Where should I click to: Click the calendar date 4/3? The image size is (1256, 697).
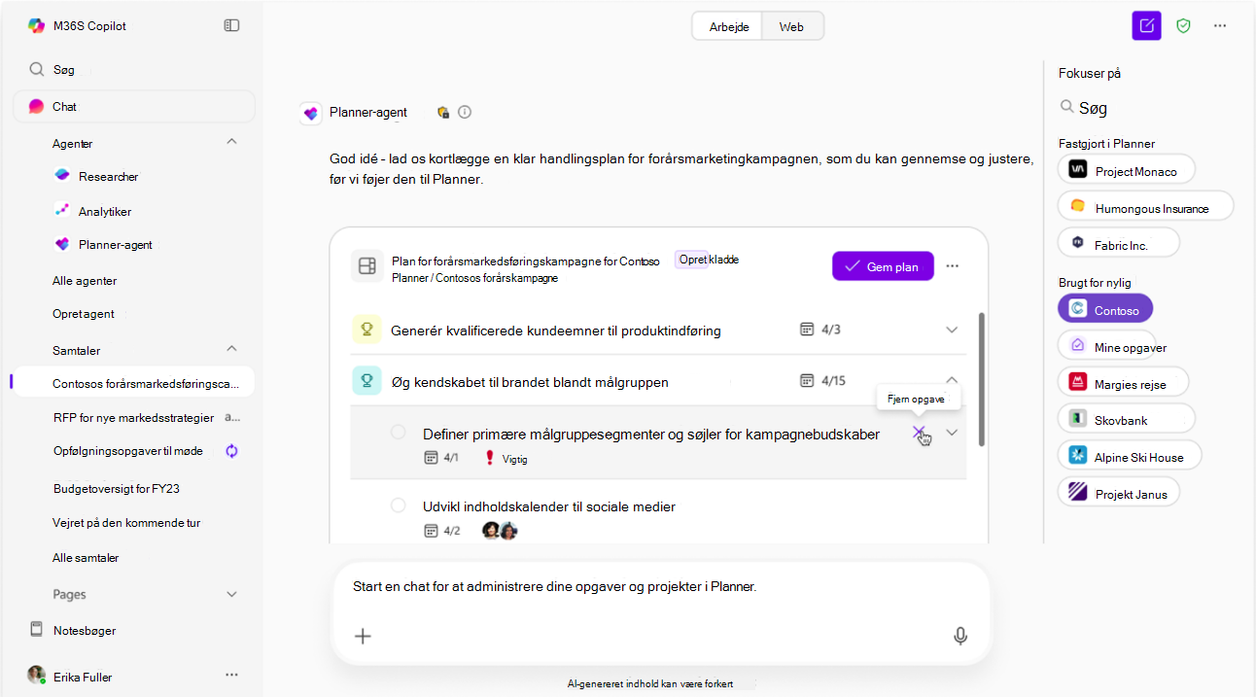click(x=820, y=330)
